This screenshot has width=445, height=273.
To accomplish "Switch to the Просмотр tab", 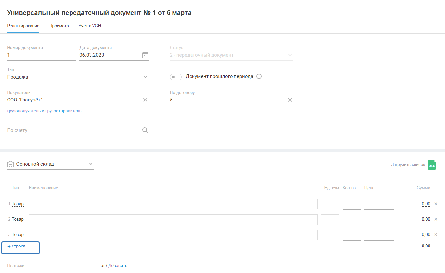I will click(59, 26).
